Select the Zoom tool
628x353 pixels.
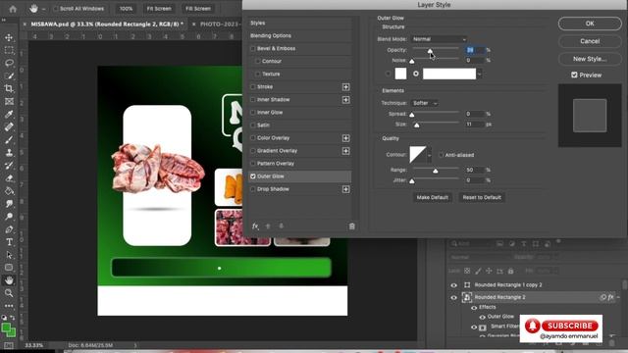[x=9, y=293]
